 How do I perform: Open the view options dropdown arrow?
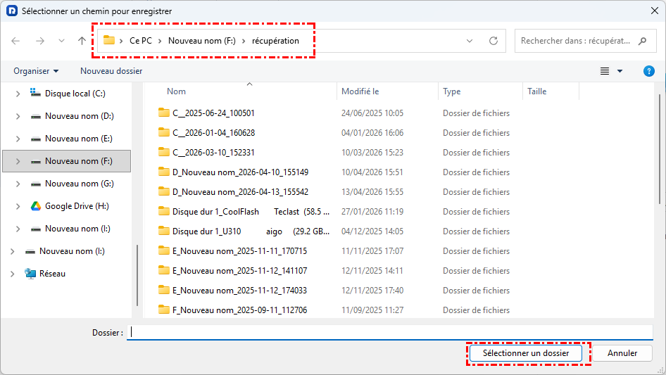click(x=620, y=71)
